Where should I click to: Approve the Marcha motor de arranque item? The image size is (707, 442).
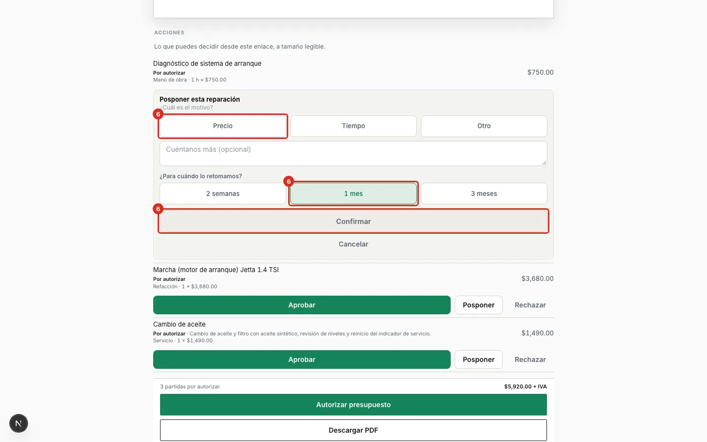(302, 305)
